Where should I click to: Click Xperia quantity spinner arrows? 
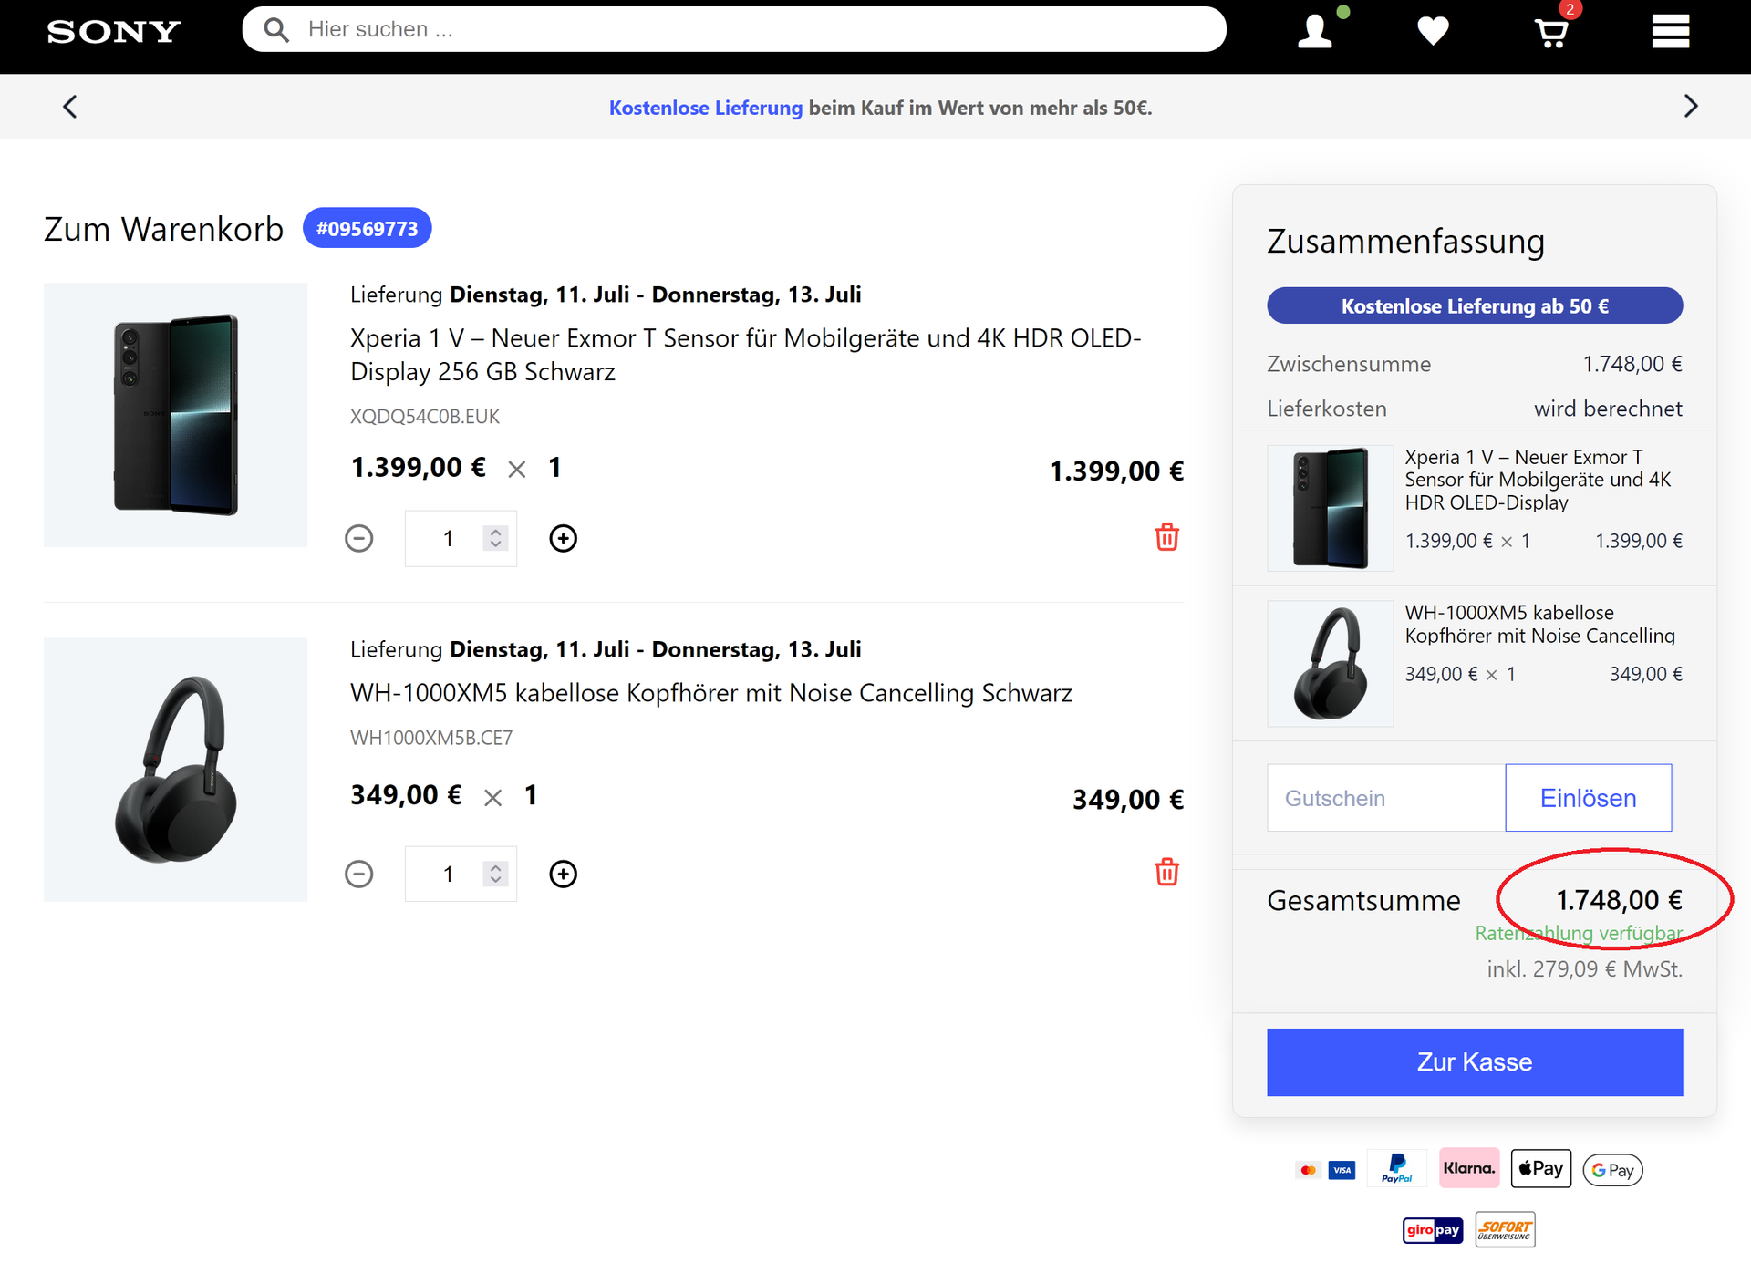(495, 539)
